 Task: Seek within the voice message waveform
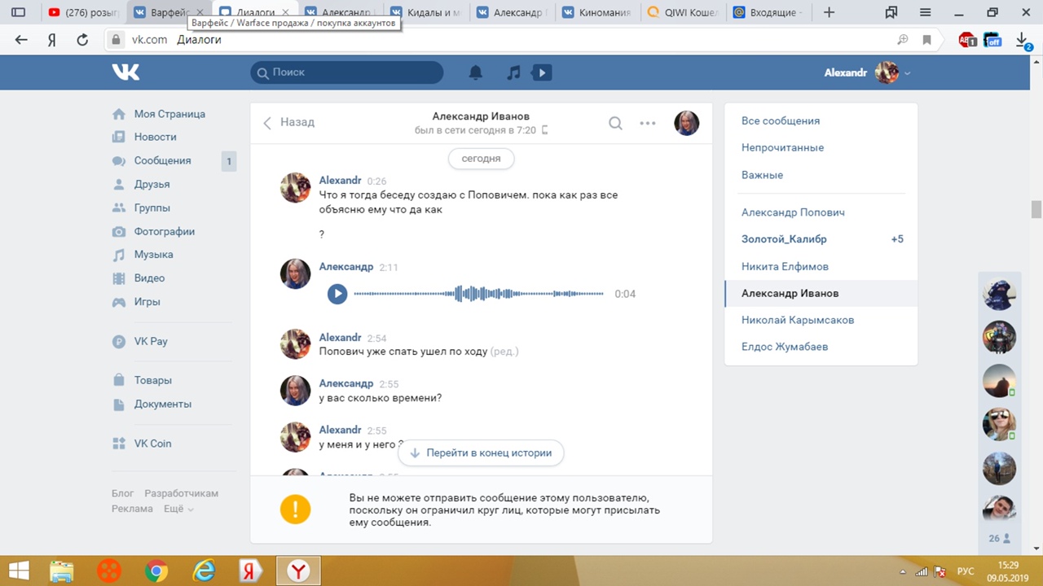pyautogui.click(x=478, y=294)
